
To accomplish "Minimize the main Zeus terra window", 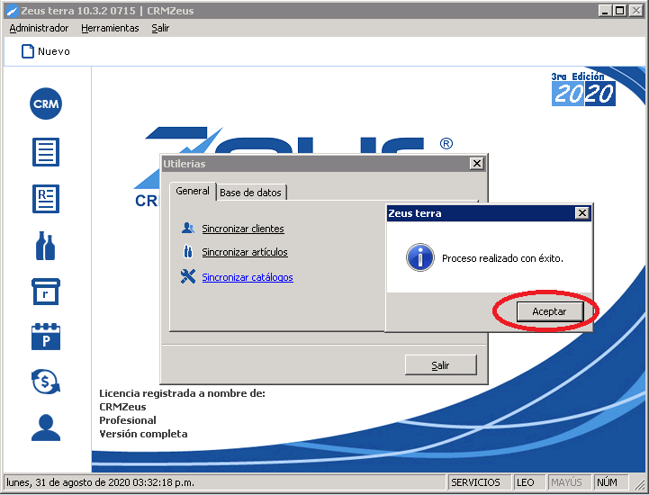I will 605,11.
